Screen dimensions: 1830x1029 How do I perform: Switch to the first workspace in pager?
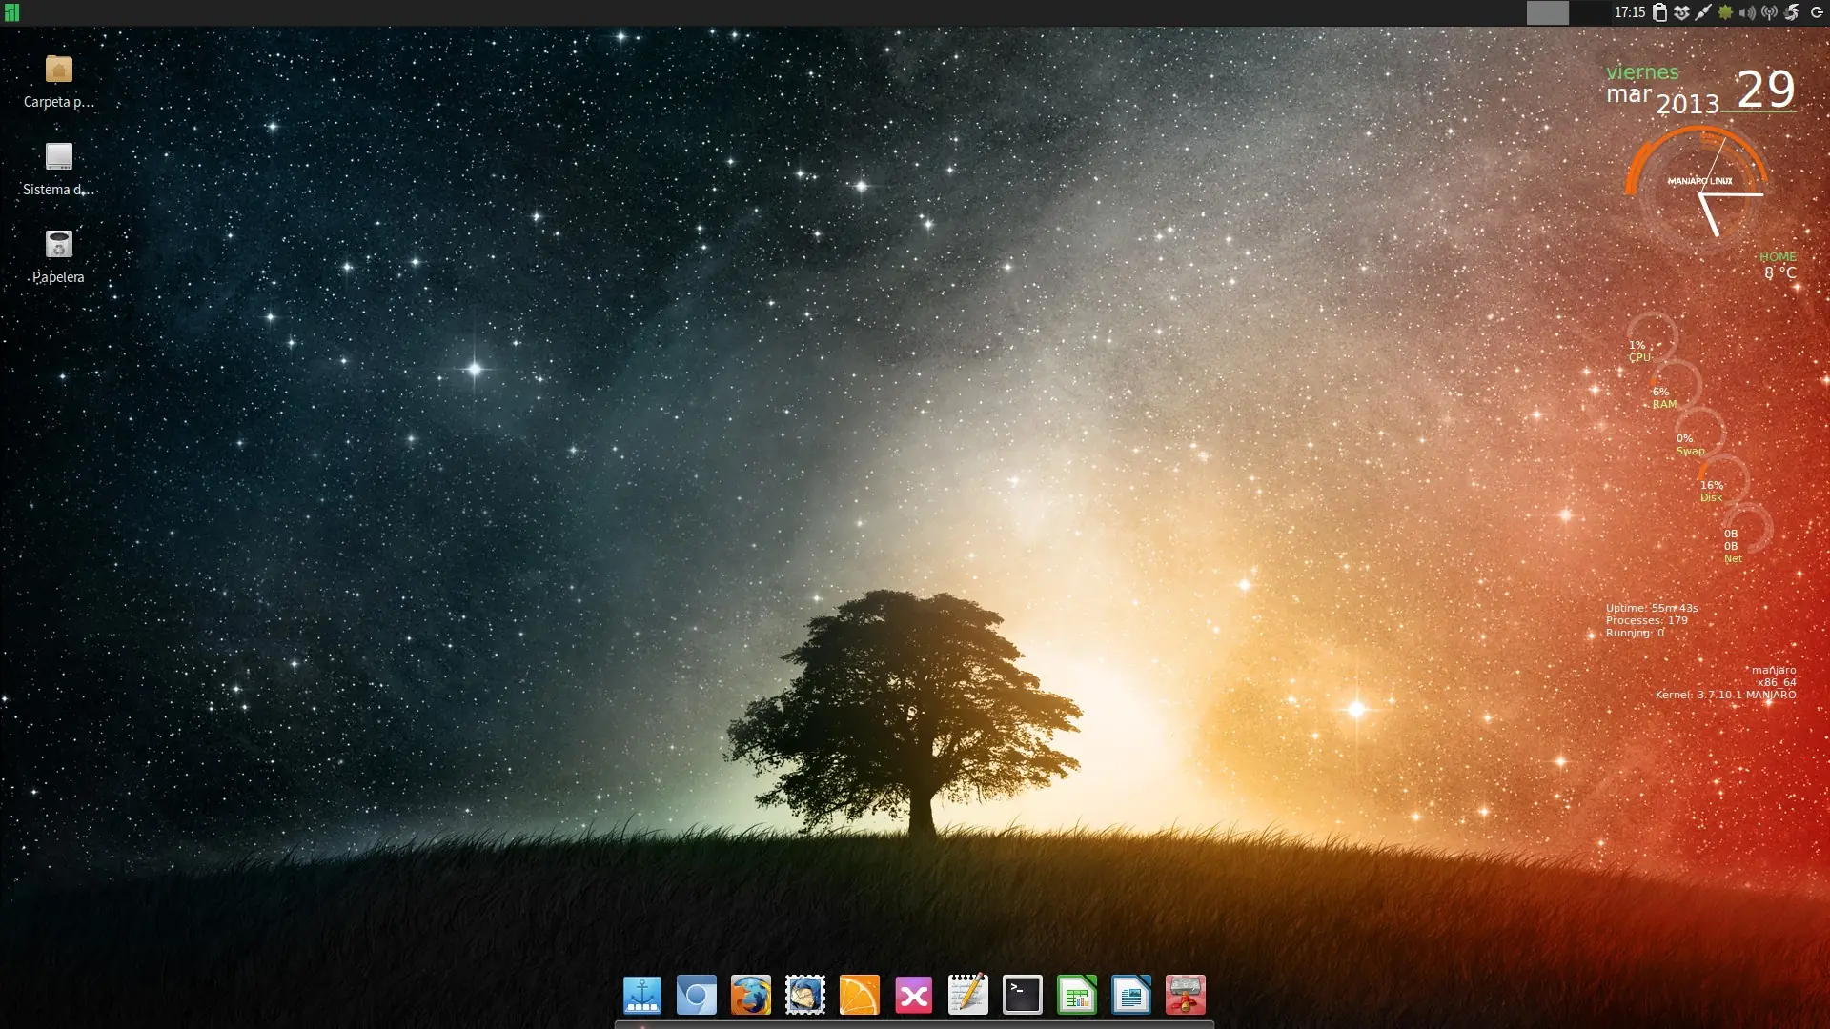tap(1547, 12)
